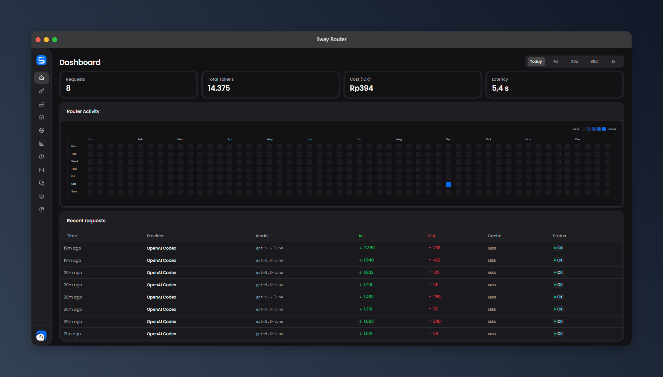The width and height of the screenshot is (663, 377).
Task: Open the bar chart analytics sidebar icon
Action: tap(41, 143)
